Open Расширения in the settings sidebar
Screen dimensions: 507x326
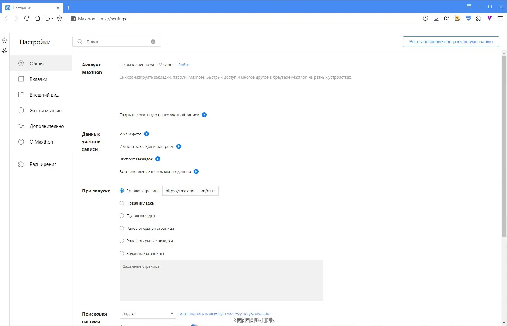41,164
